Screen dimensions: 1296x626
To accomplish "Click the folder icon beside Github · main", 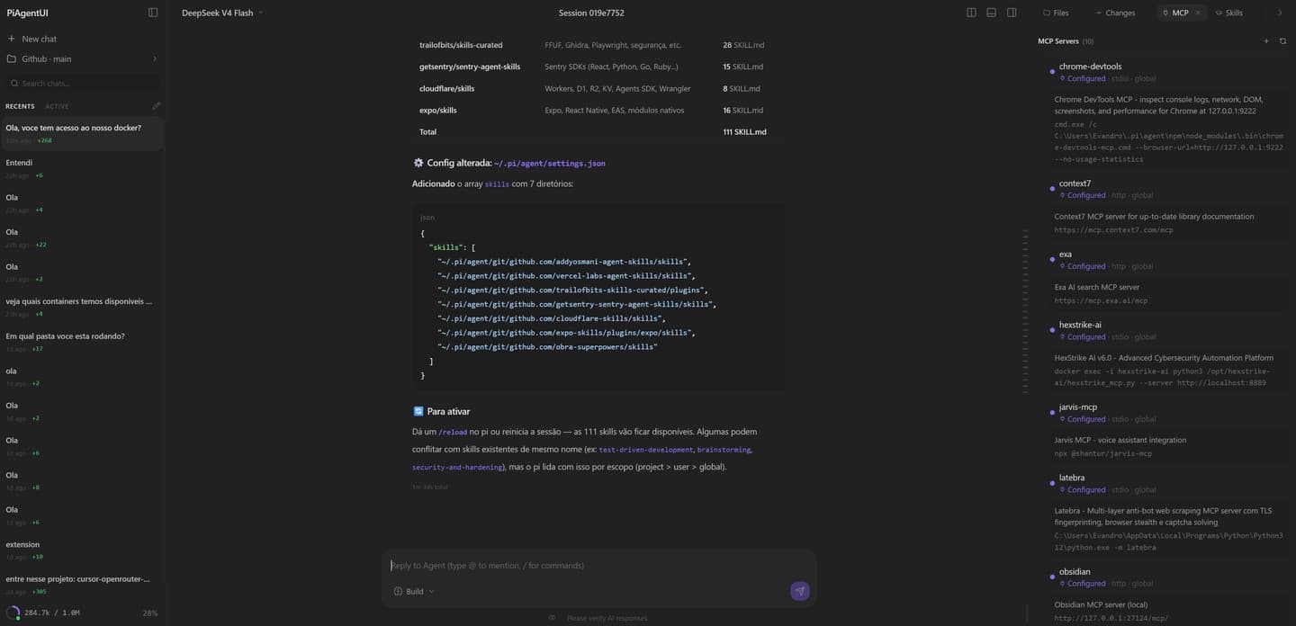I will pyautogui.click(x=12, y=58).
